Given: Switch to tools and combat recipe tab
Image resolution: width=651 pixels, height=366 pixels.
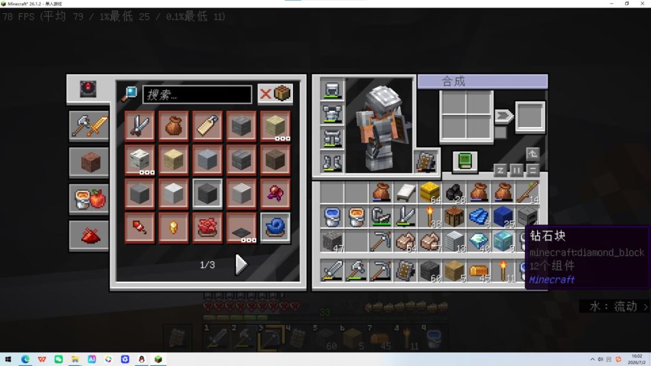Looking at the screenshot, I should click(89, 126).
